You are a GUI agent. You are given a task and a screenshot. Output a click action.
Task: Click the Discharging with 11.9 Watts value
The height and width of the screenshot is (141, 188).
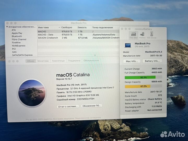pos(157,106)
